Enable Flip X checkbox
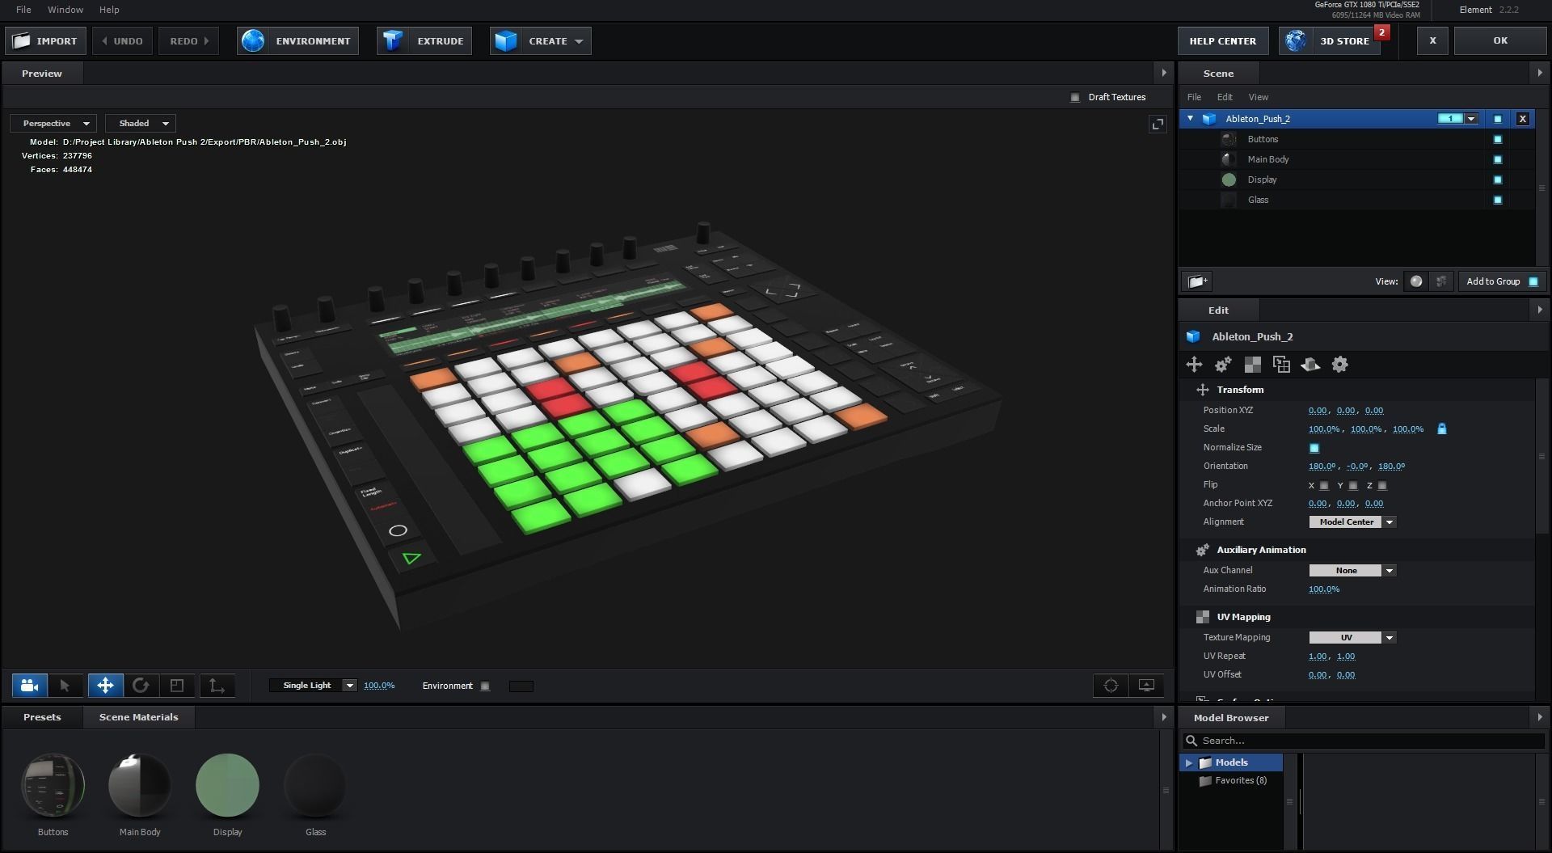The height and width of the screenshot is (853, 1552). 1324,486
